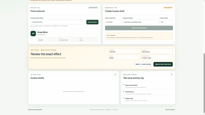
Task: Click Approve and create once button
Action: (163, 64)
